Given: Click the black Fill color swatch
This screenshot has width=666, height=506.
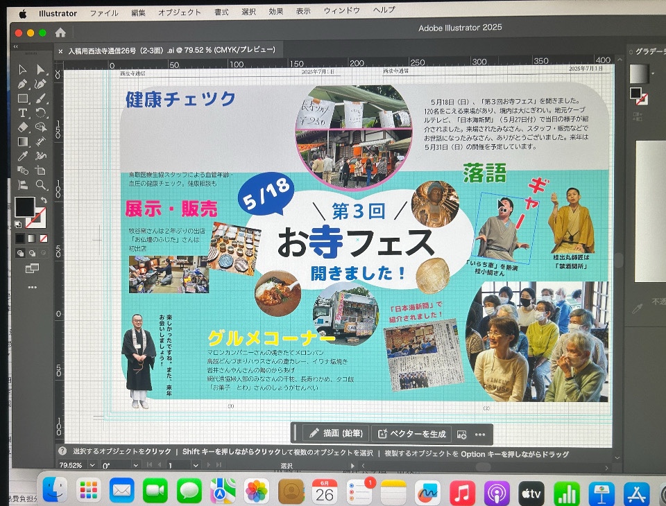Looking at the screenshot, I should [24, 207].
